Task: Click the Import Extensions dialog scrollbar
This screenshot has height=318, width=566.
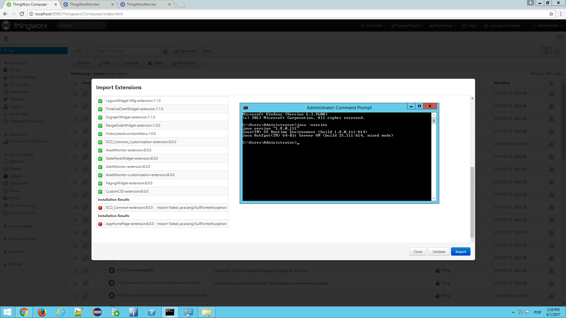Action: [472, 202]
